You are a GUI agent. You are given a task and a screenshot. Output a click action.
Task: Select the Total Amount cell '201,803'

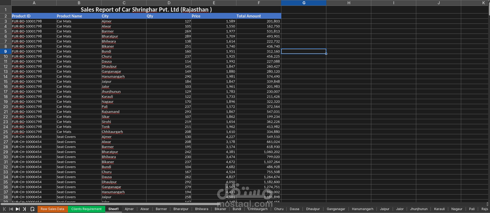pos(259,21)
